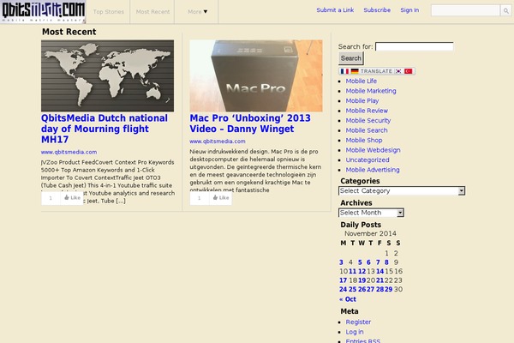This screenshot has height=343, width=514.
Task: Focus the header search input field
Action: click(465, 11)
